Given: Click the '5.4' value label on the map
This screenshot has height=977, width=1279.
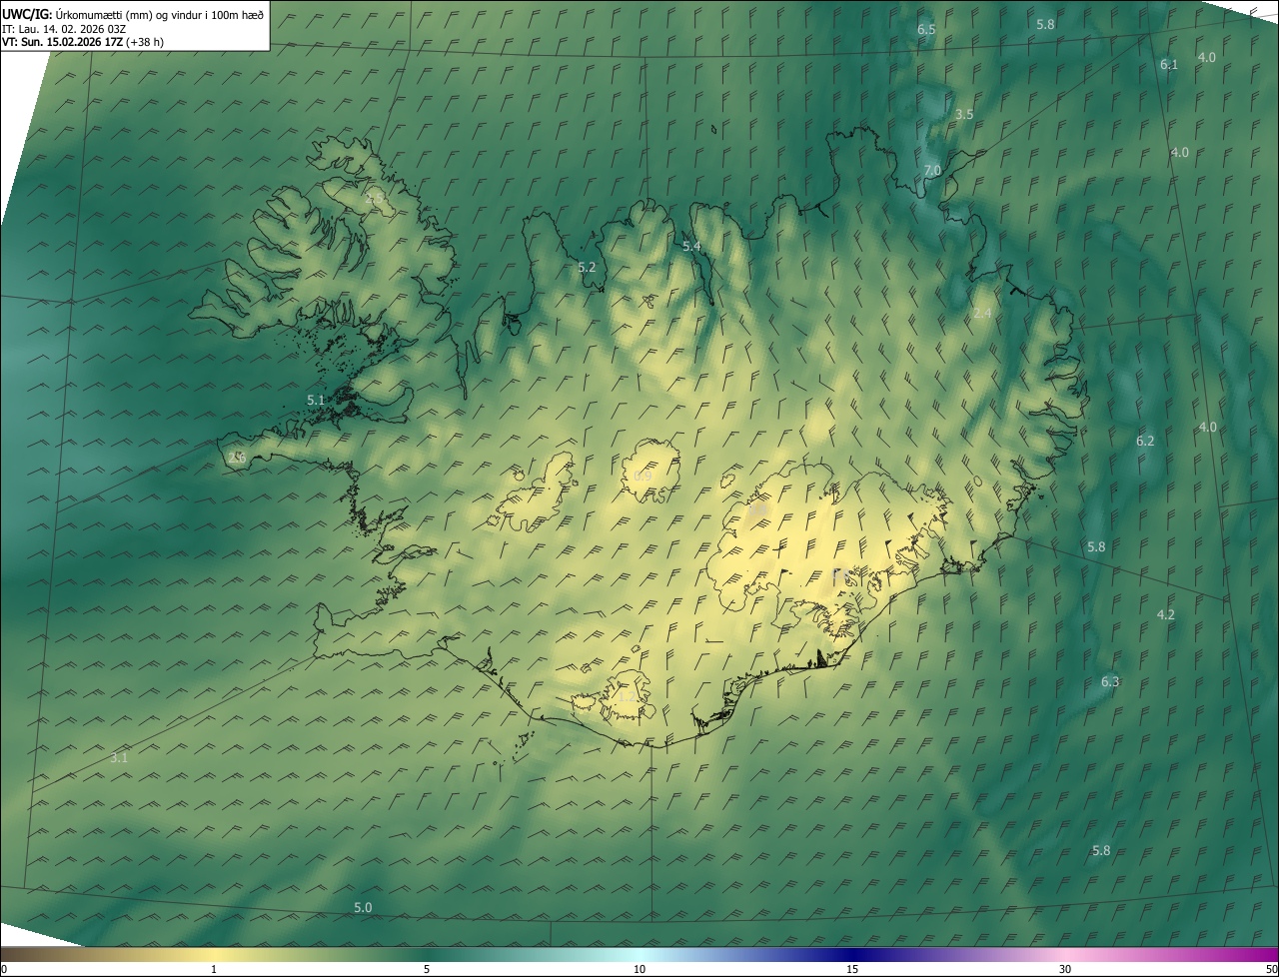Looking at the screenshot, I should pos(691,246).
